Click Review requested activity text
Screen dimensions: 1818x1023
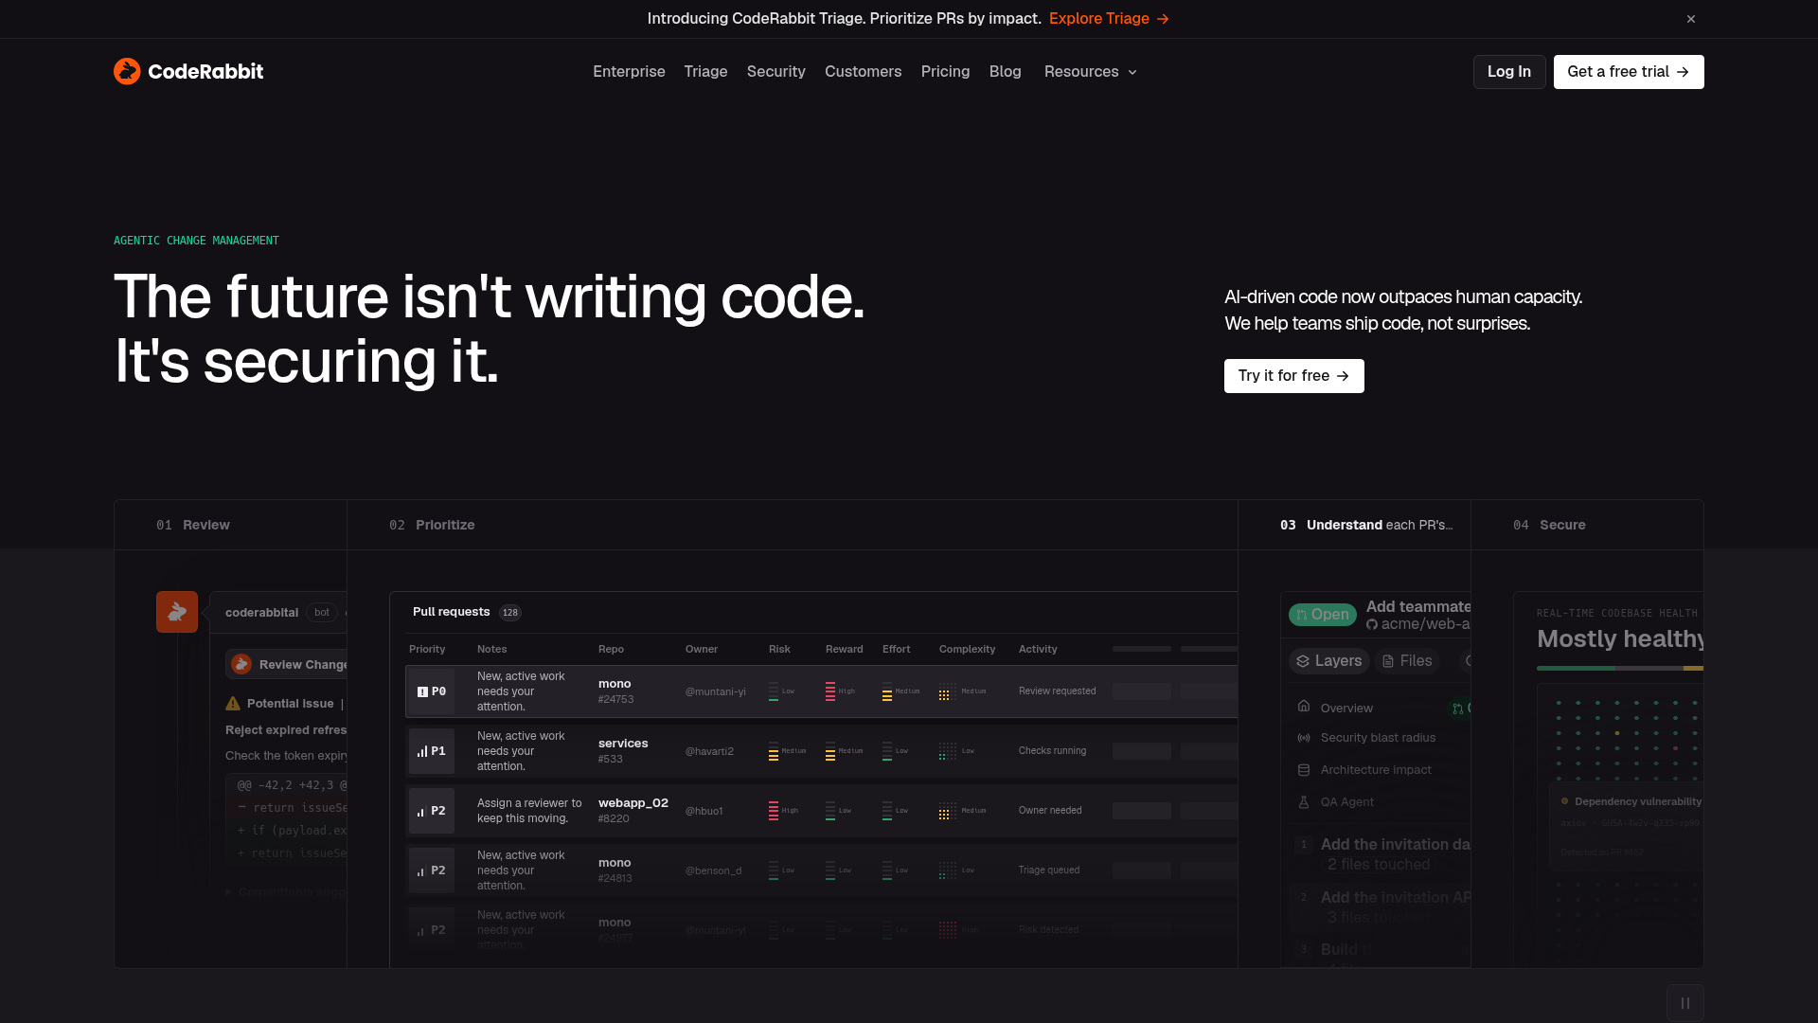click(x=1057, y=691)
